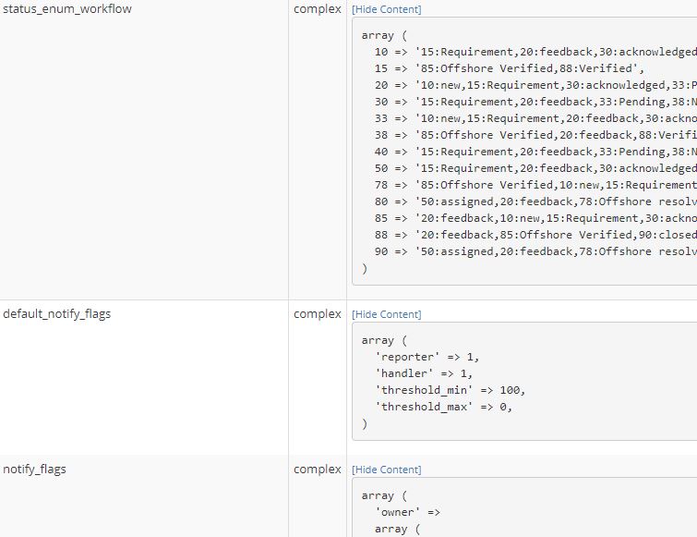Click the default_notify_flags option name
The image size is (697, 537).
[x=56, y=314]
